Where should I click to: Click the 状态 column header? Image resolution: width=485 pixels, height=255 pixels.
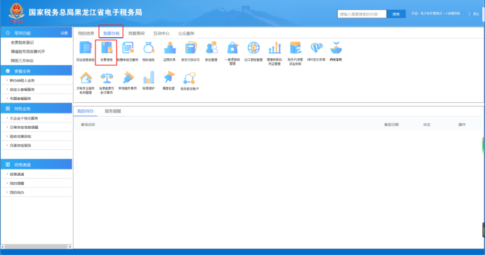[427, 125]
